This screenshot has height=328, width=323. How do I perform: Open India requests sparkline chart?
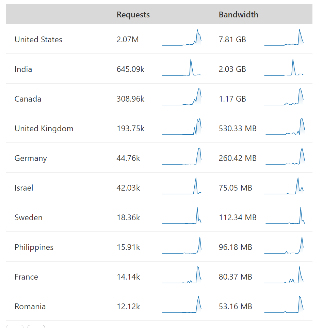click(182, 67)
